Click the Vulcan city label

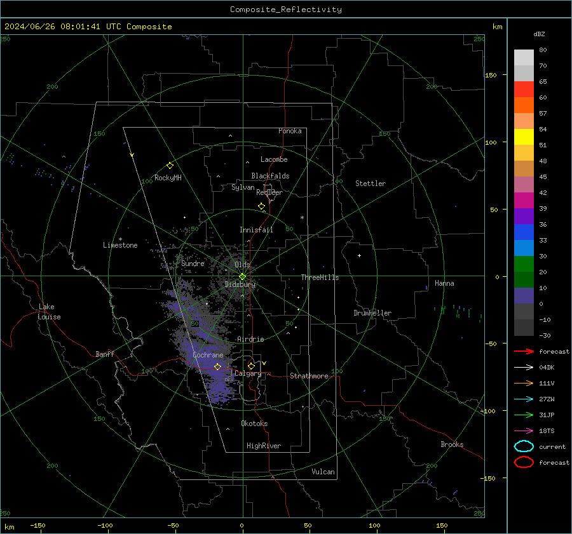(323, 472)
